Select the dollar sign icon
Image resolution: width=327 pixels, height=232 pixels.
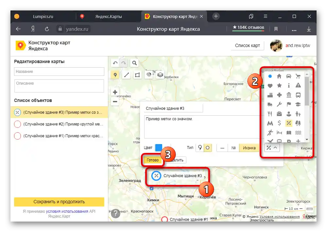[x=279, y=123]
